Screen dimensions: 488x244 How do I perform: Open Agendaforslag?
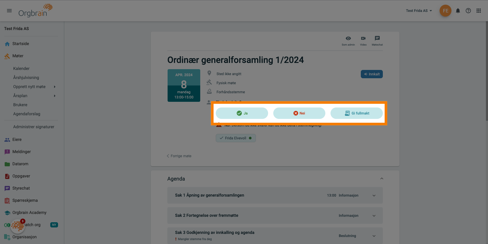(27, 114)
